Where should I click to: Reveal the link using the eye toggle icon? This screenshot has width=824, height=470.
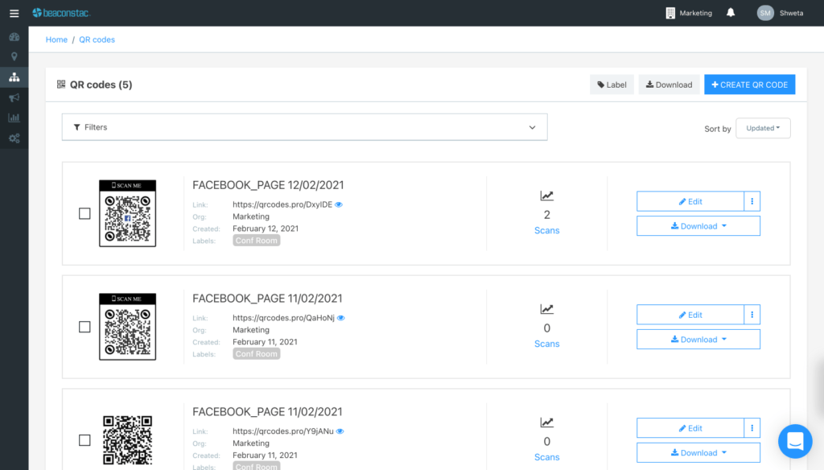click(x=338, y=204)
